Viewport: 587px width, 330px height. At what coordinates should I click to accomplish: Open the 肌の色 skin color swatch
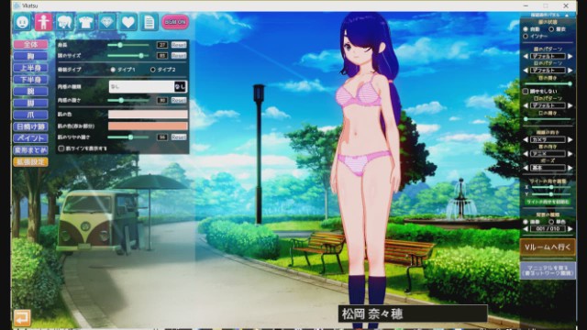(x=148, y=114)
